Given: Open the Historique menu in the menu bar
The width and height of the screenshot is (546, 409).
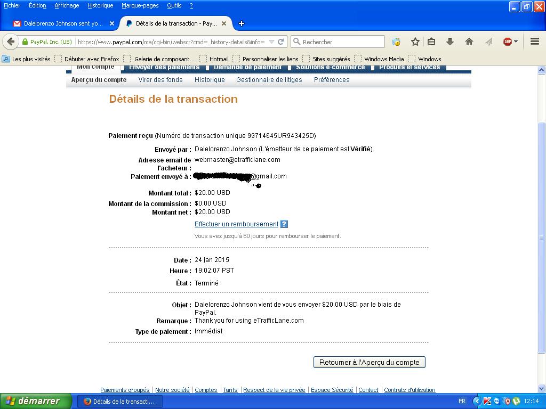Looking at the screenshot, I should pos(100,5).
